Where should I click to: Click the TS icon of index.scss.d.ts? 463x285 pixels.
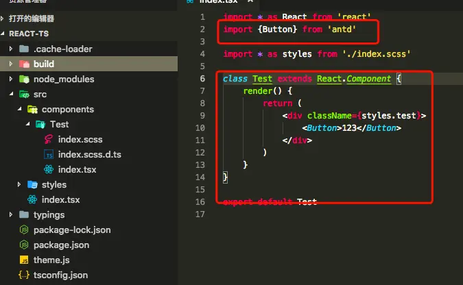pyautogui.click(x=49, y=154)
